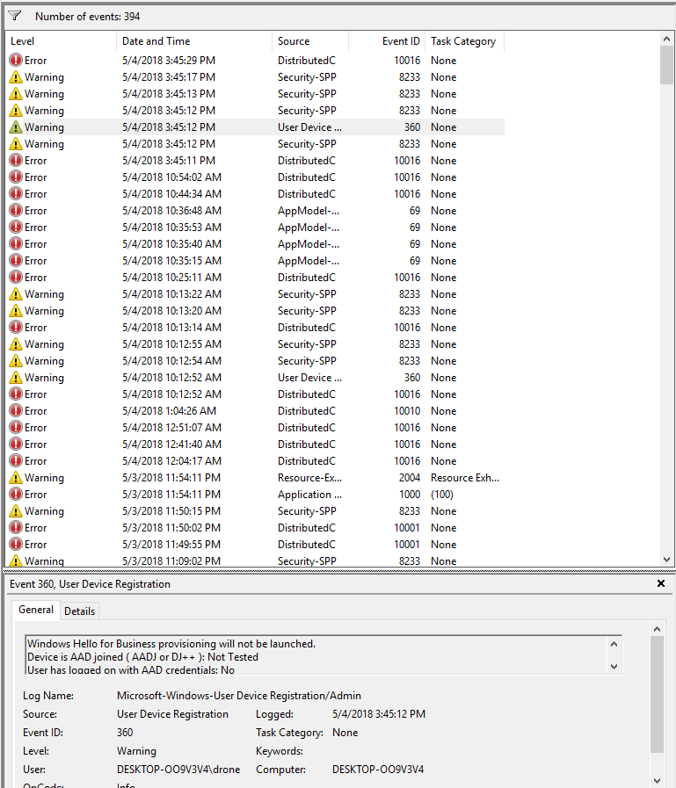The image size is (676, 788).
Task: Sort by the Date and Time column header
Action: point(193,41)
